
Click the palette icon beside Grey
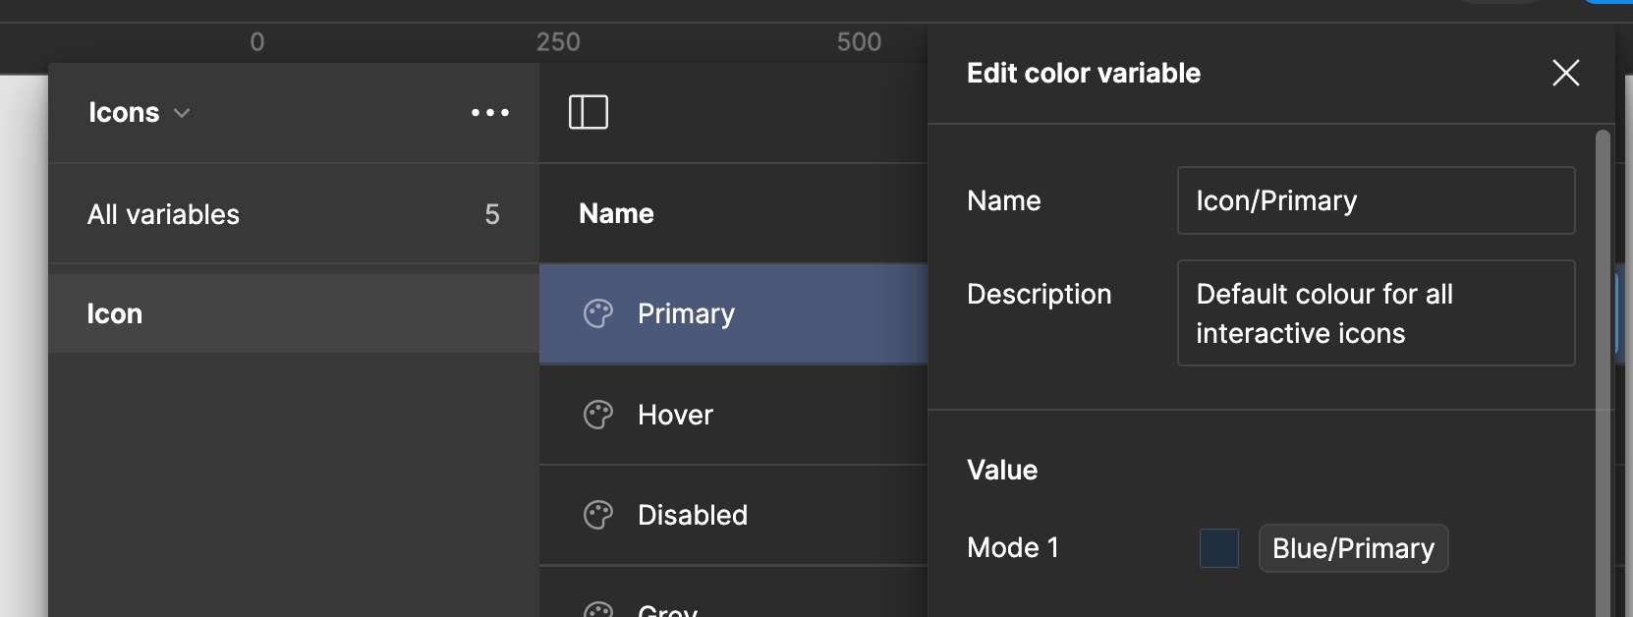pos(597,609)
